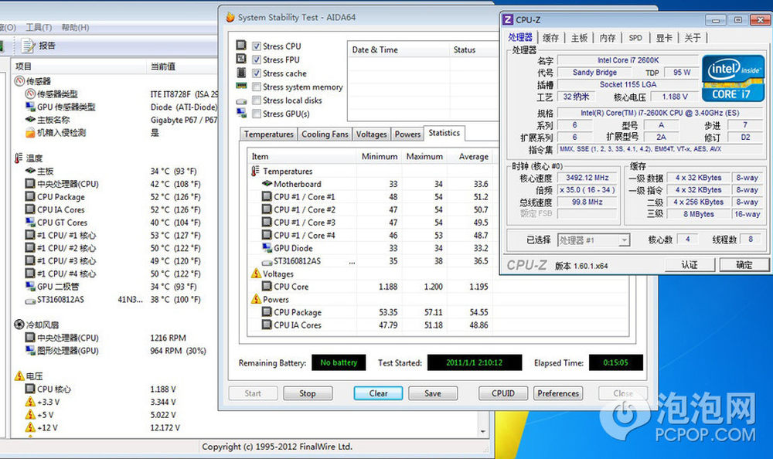Click the CPU chip icon beside Stress CPU

tap(241, 46)
